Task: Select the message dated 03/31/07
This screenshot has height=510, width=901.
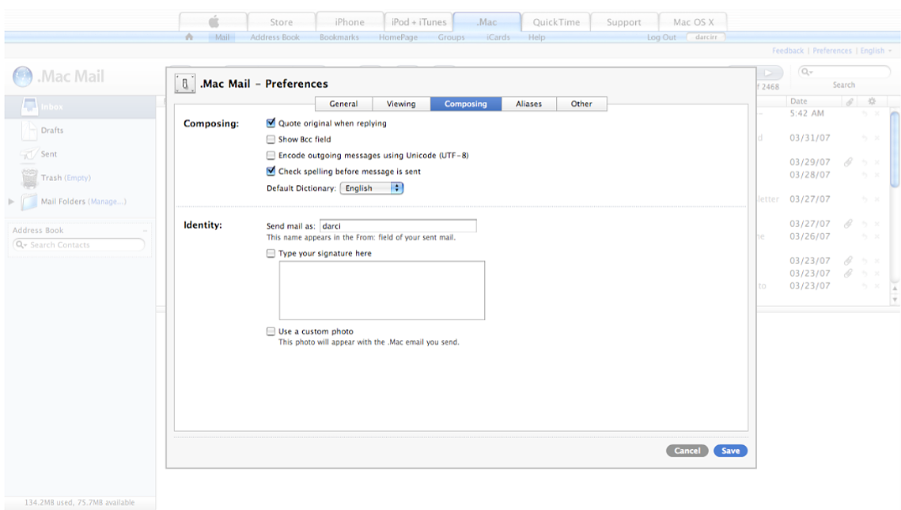Action: pos(810,138)
